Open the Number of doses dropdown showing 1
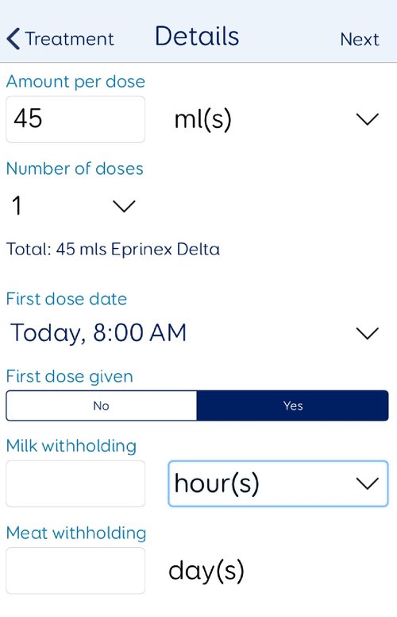Image resolution: width=397 pixels, height=617 pixels. 71,206
